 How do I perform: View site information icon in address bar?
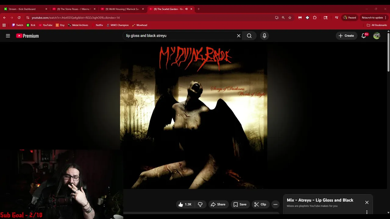click(x=28, y=18)
